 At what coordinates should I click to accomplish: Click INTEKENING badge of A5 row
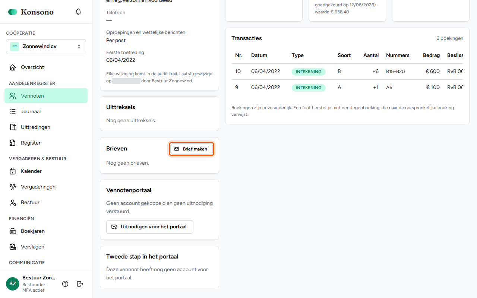click(x=309, y=88)
